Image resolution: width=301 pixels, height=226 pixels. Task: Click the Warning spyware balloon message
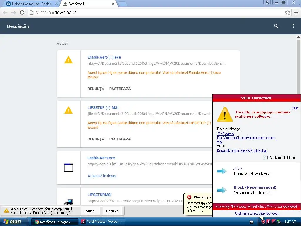(x=198, y=204)
